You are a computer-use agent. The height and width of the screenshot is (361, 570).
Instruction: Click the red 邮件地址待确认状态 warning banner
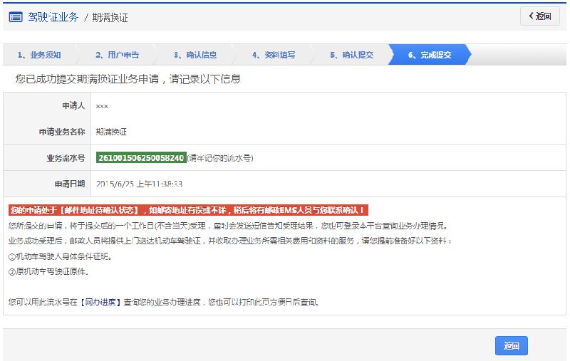click(189, 210)
